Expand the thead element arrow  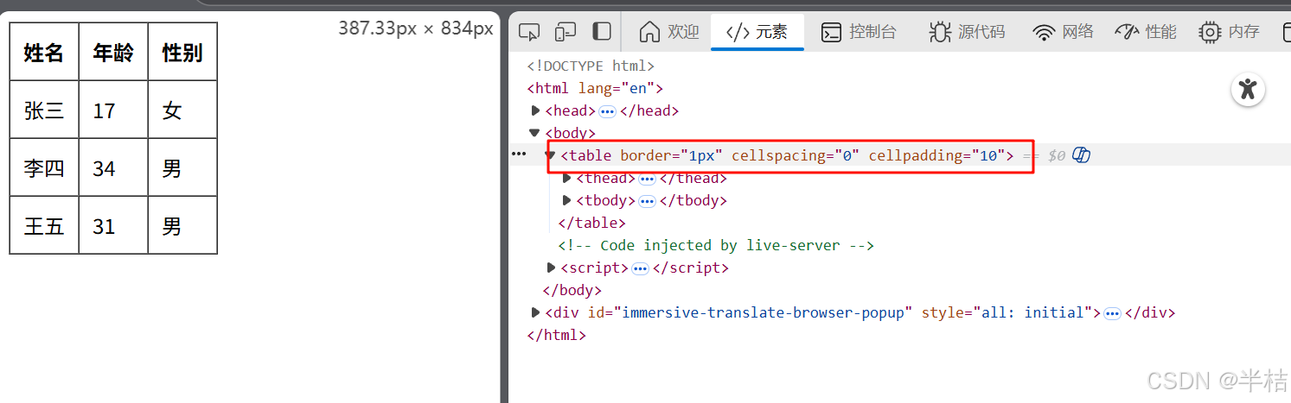coord(567,178)
